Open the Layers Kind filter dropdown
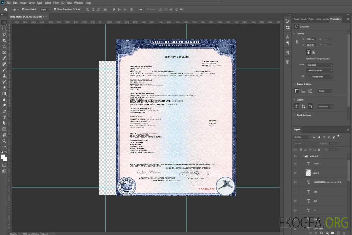Viewport: 352px width, 235px height. tap(302, 137)
